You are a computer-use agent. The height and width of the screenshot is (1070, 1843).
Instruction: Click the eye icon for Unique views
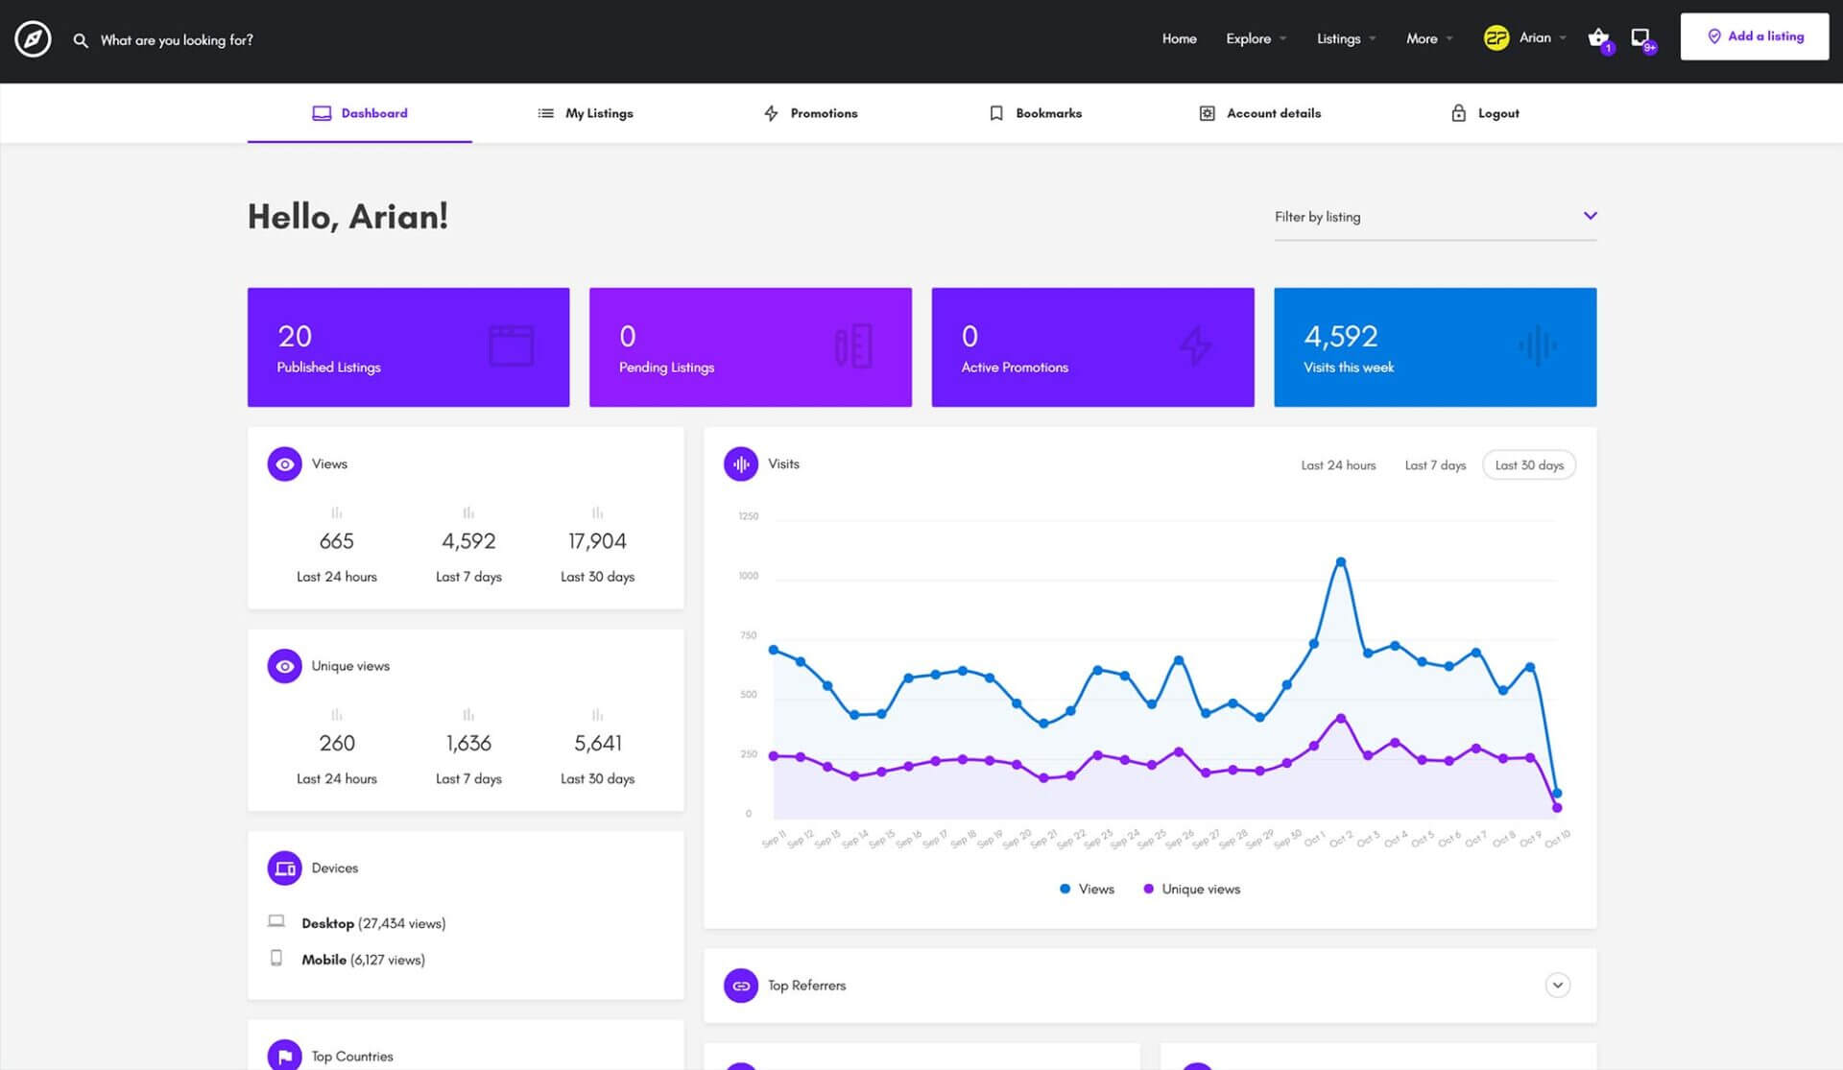tap(284, 665)
